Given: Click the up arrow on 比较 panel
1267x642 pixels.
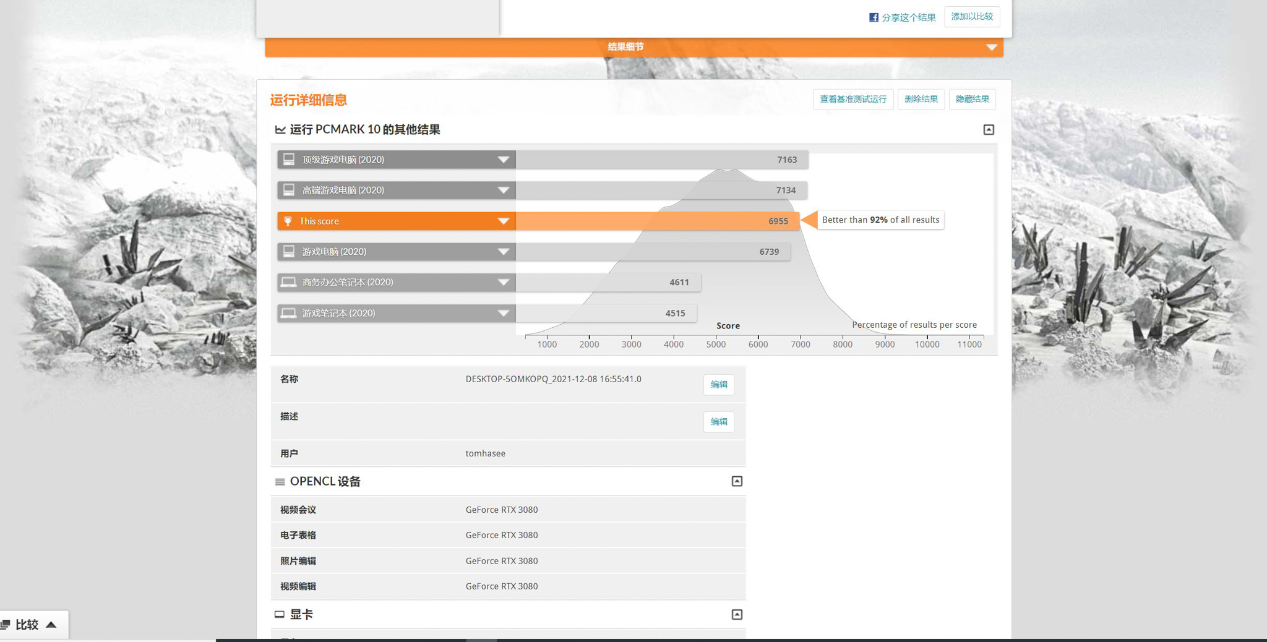Looking at the screenshot, I should coord(51,625).
